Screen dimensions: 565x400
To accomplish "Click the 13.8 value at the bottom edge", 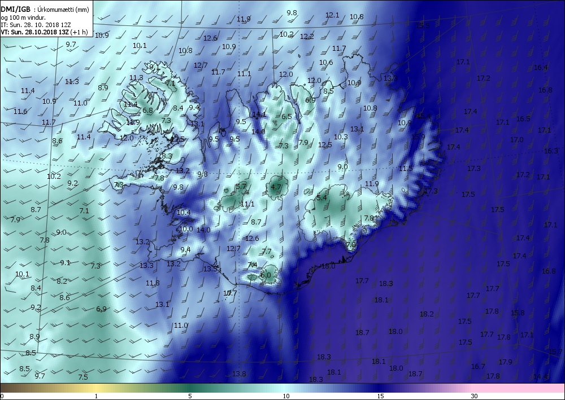I will point(239,373).
